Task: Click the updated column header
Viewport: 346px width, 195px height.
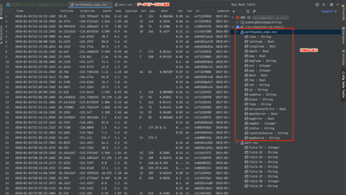Action: [x=223, y=11]
